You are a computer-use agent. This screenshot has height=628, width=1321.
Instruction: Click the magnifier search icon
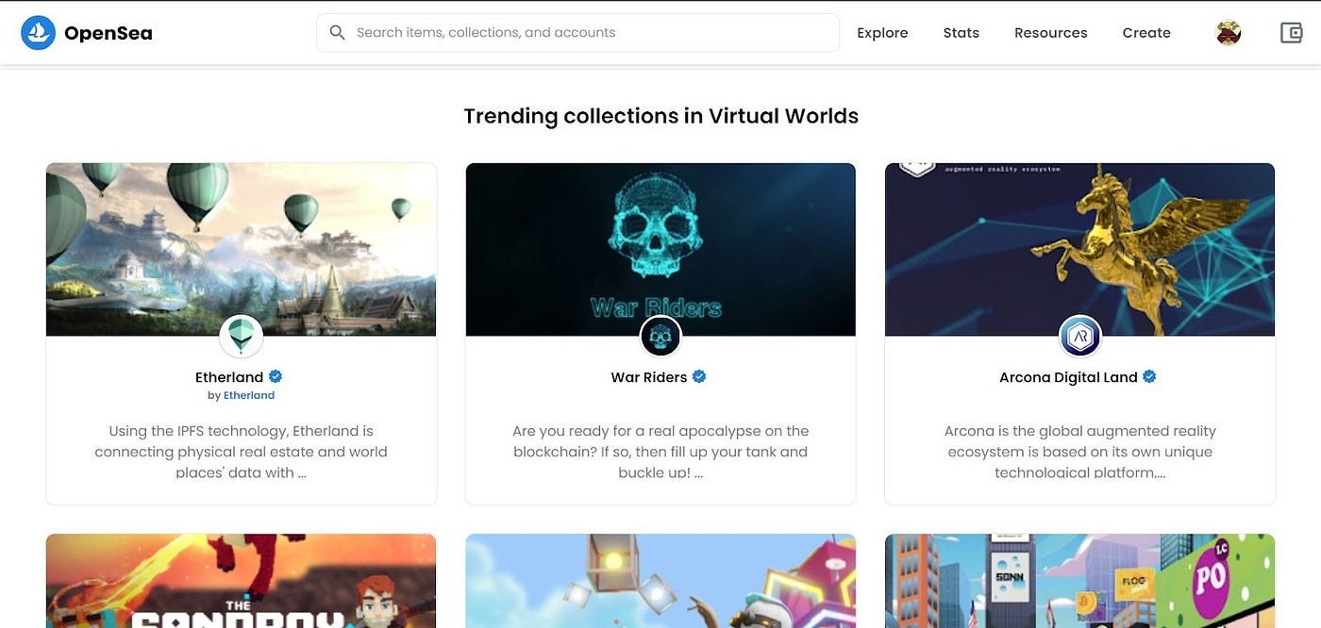pyautogui.click(x=337, y=32)
